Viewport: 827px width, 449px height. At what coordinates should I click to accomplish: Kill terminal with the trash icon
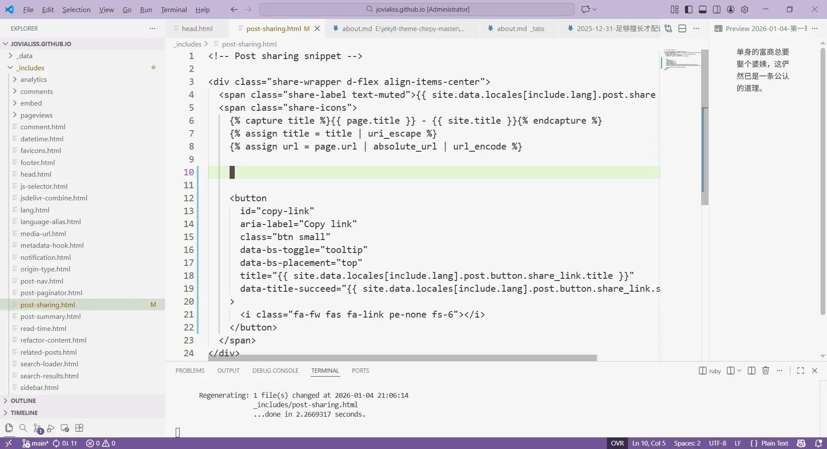[x=765, y=371]
